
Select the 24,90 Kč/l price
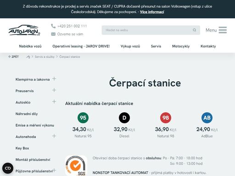[207, 129]
